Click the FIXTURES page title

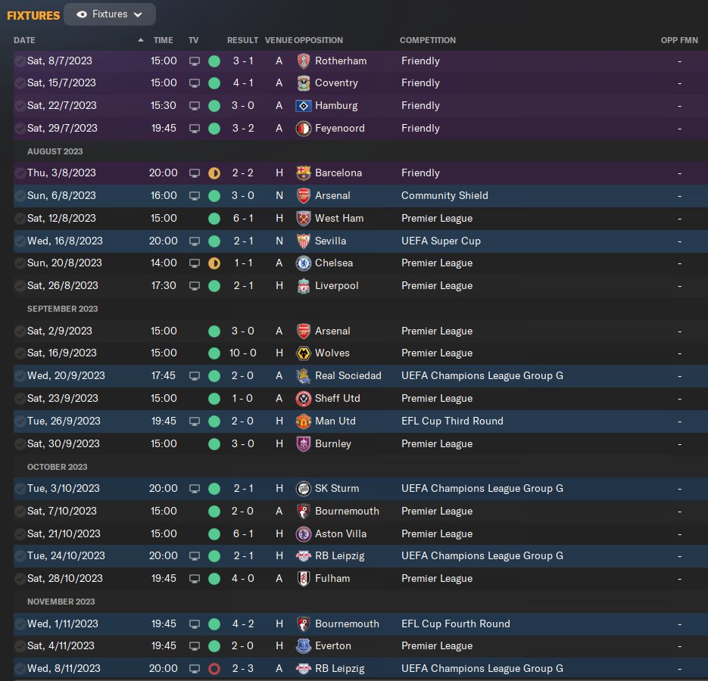(33, 16)
